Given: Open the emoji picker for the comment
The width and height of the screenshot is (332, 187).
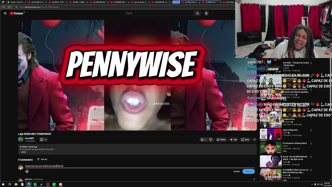Looking at the screenshot, I should click(x=27, y=171).
